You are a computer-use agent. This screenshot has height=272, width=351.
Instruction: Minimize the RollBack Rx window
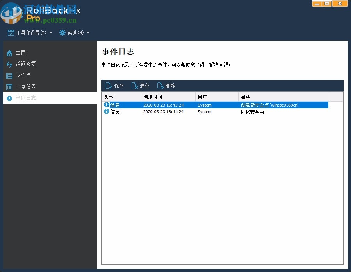click(316, 4)
